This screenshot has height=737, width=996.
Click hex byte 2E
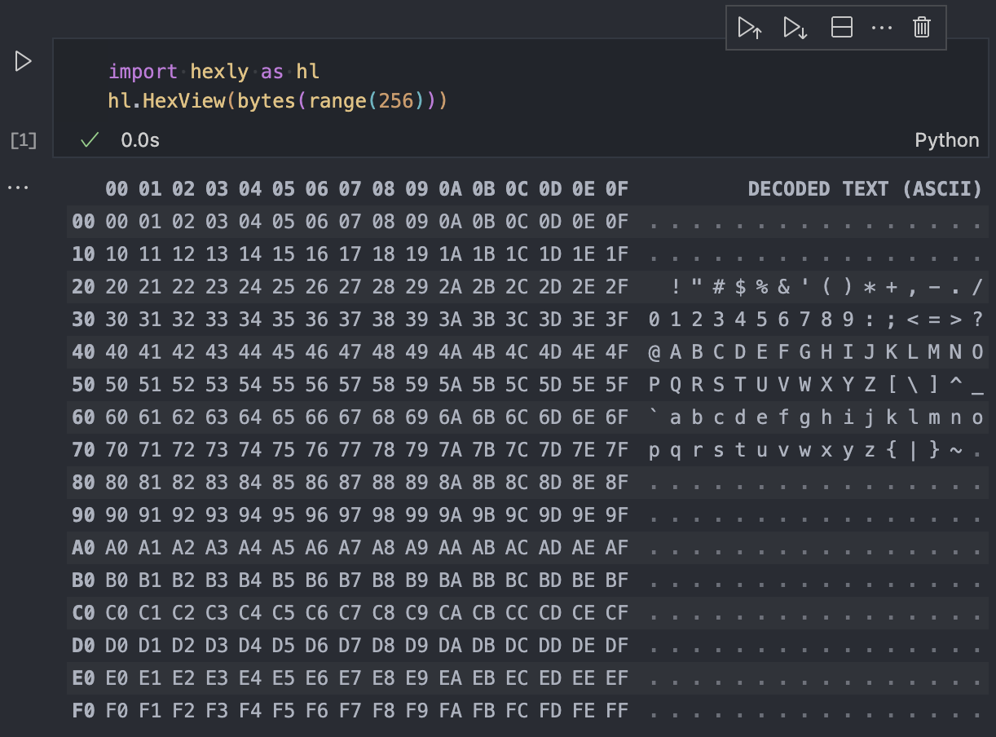coord(584,287)
